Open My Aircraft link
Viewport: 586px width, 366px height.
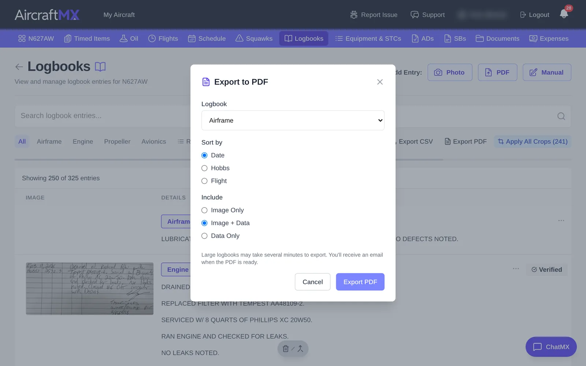click(119, 15)
